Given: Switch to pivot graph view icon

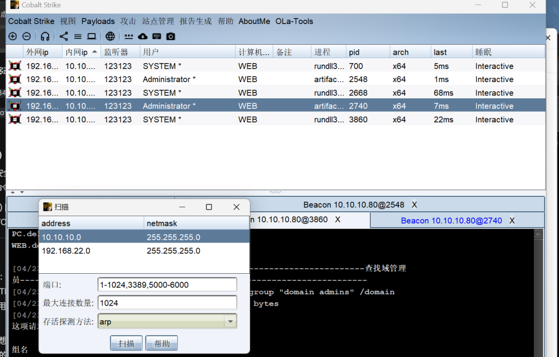Looking at the screenshot, I should (x=64, y=36).
